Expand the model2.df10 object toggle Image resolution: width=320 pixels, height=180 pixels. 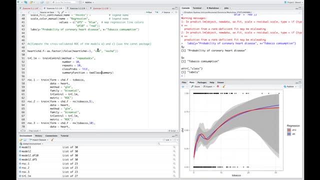tap(20, 155)
